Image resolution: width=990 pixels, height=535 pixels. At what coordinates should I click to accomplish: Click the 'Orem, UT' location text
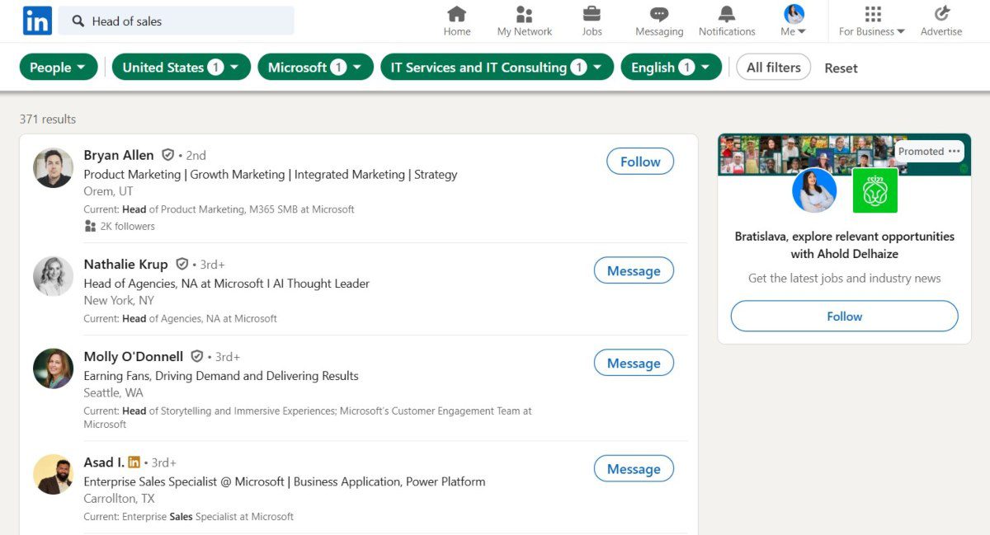pos(109,191)
